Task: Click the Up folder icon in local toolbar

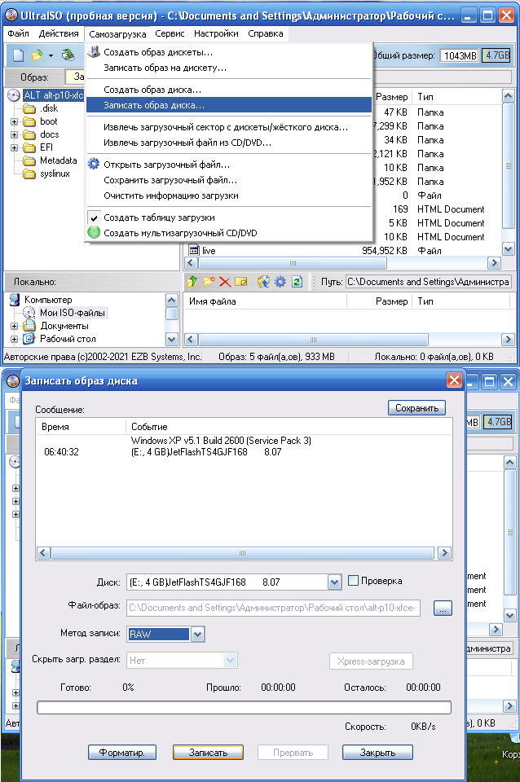Action: pos(192,282)
